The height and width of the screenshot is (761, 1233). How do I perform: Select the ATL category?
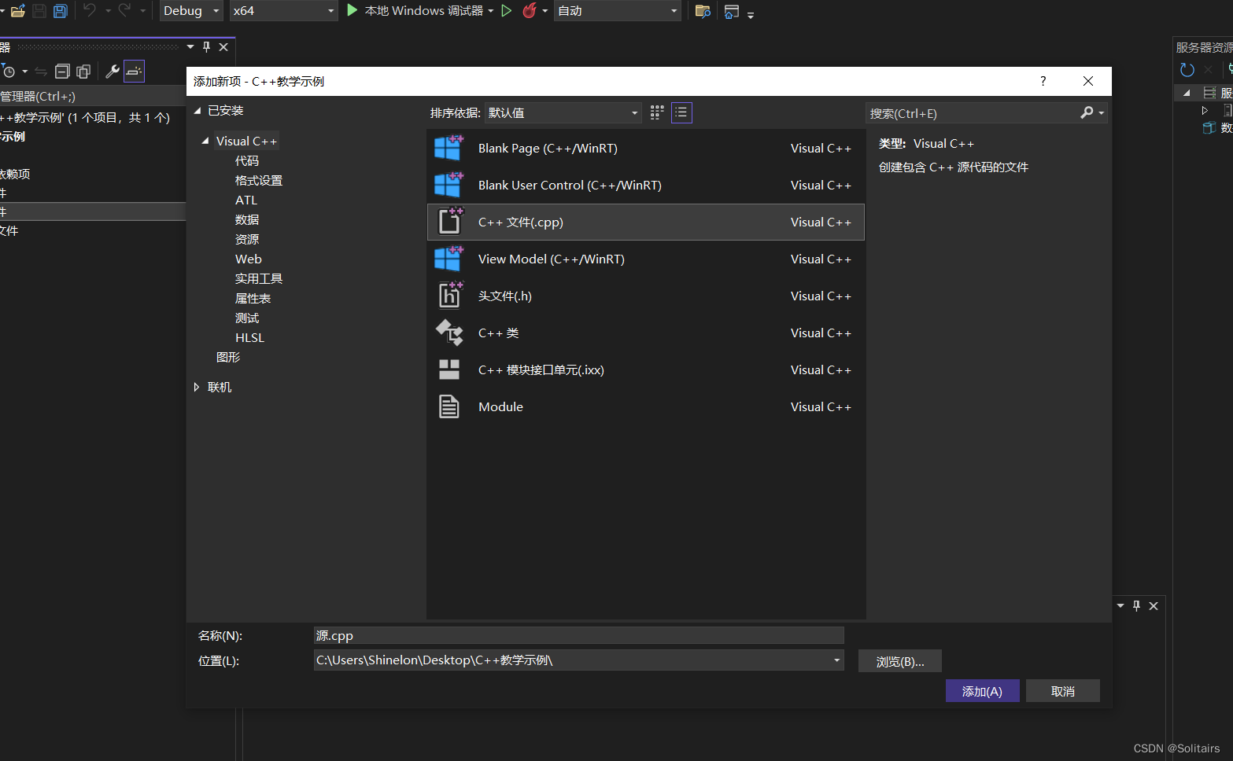click(x=246, y=200)
